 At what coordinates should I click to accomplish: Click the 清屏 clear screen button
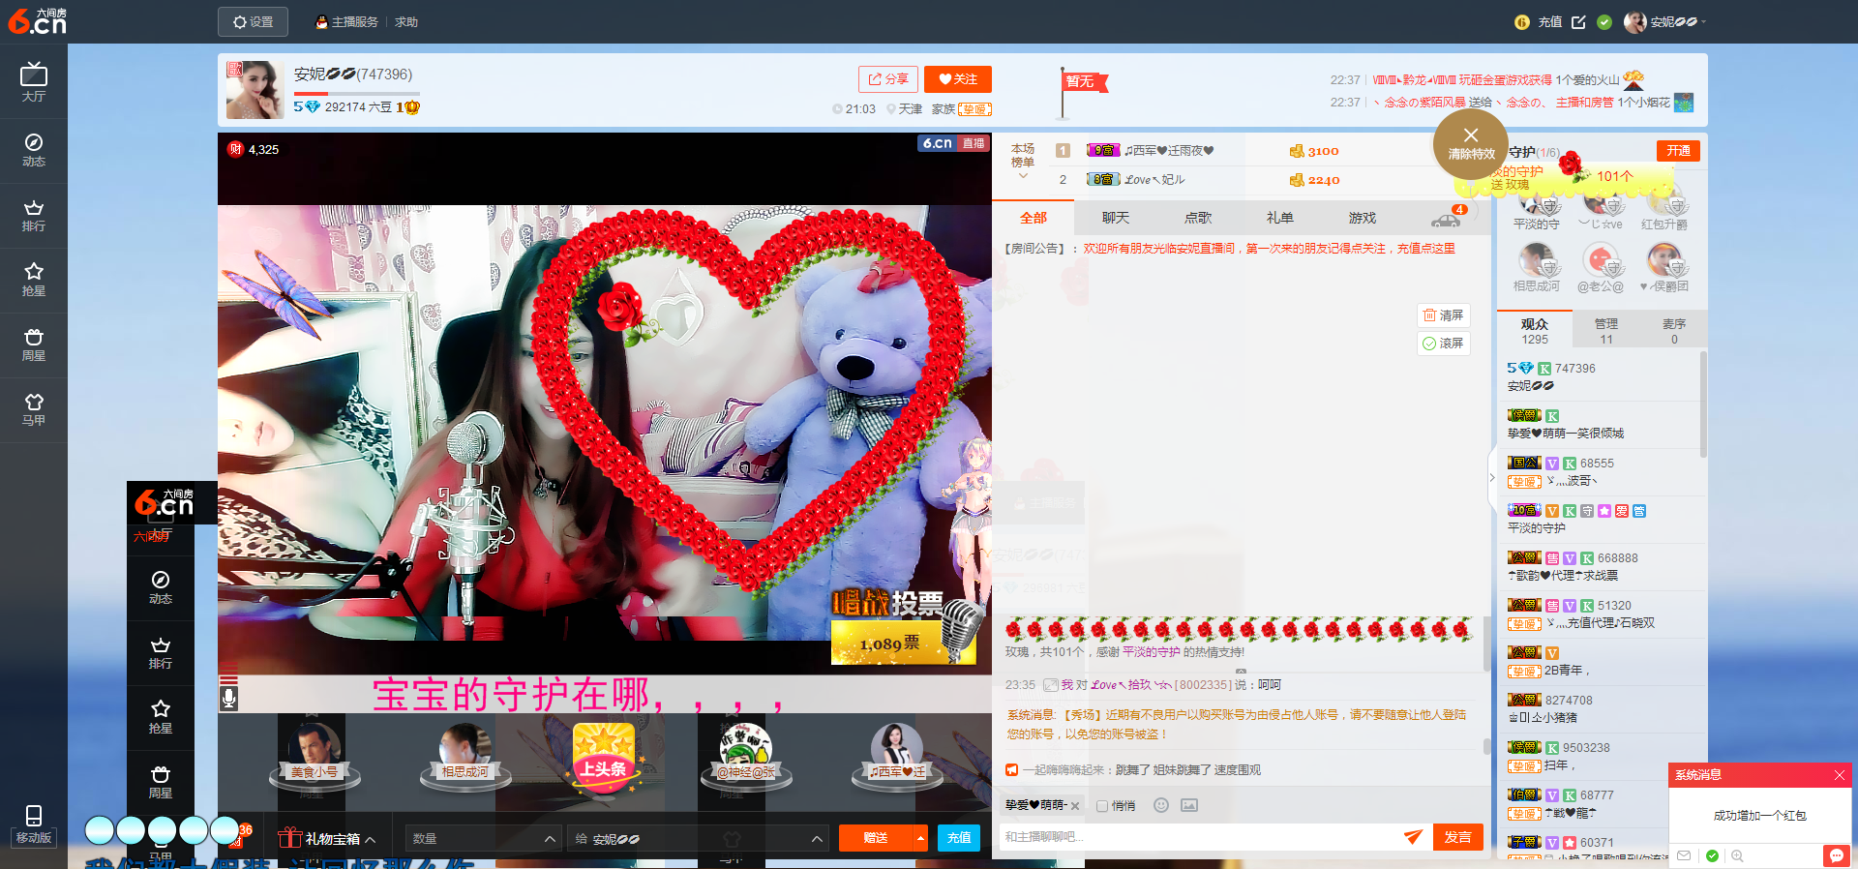click(1443, 315)
